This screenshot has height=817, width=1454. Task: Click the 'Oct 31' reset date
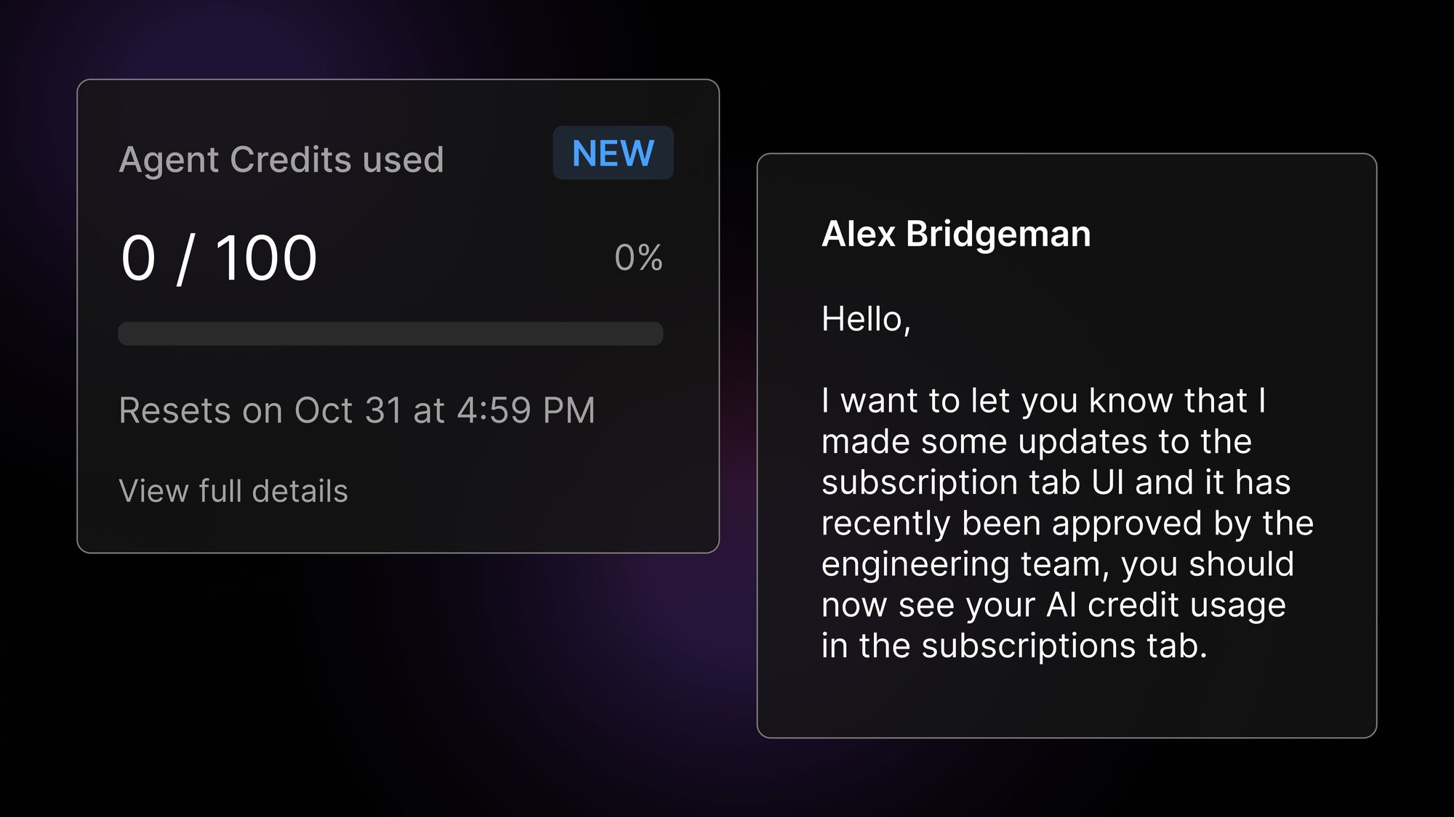(348, 410)
